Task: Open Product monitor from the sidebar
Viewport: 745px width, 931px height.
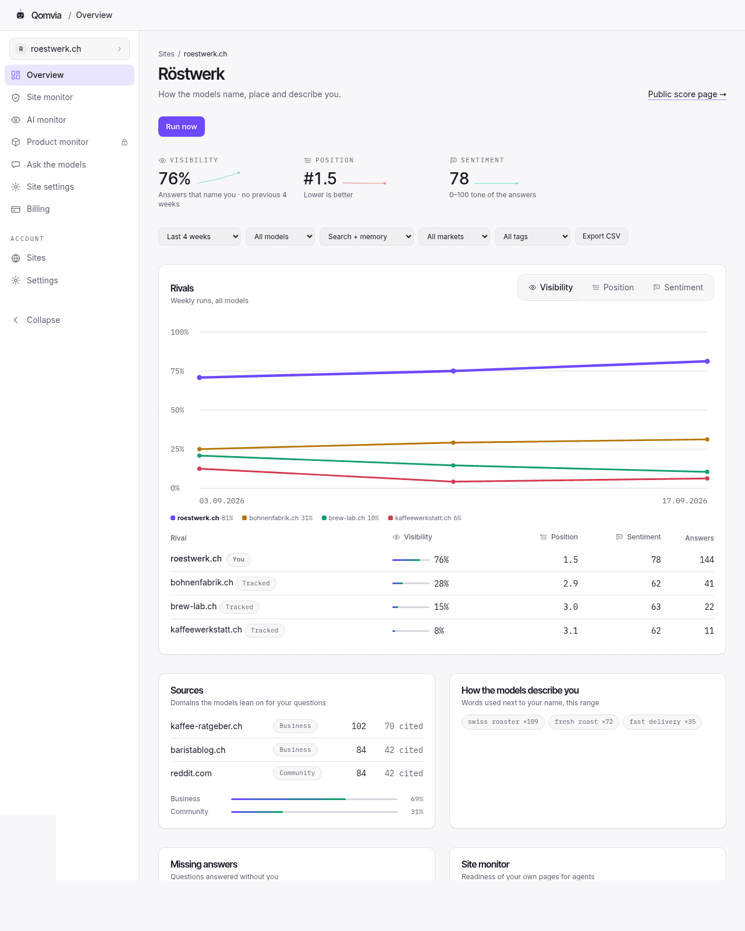Action: (70, 142)
